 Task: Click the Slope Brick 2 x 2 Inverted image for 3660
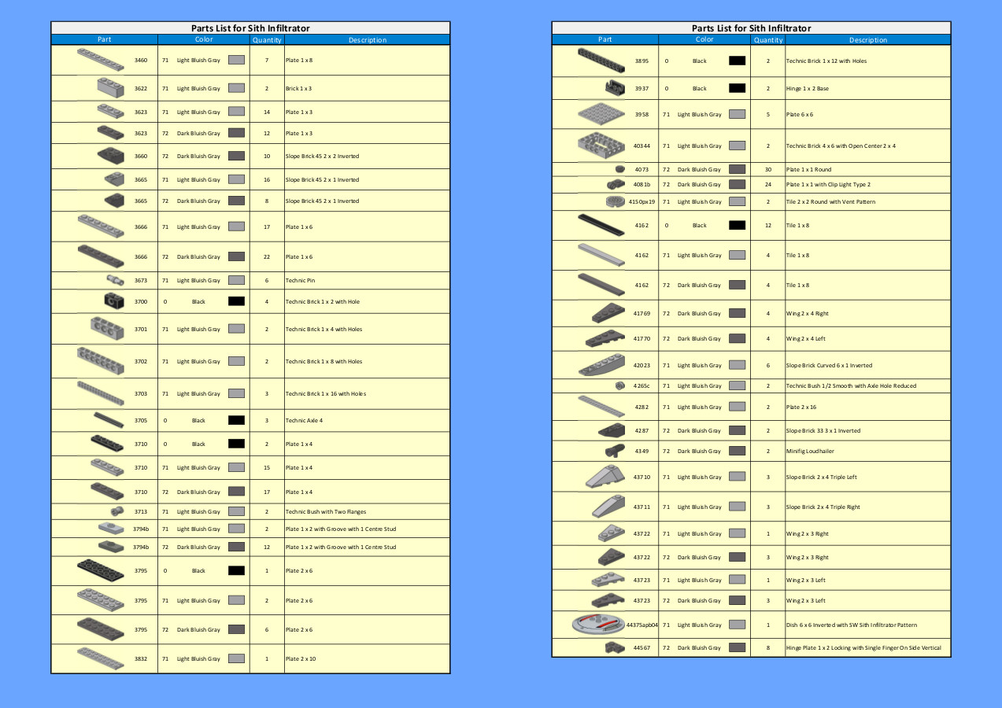(x=110, y=155)
